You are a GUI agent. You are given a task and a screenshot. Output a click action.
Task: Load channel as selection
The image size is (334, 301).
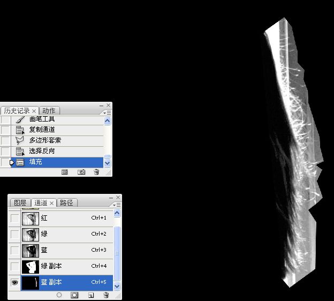tap(59, 295)
